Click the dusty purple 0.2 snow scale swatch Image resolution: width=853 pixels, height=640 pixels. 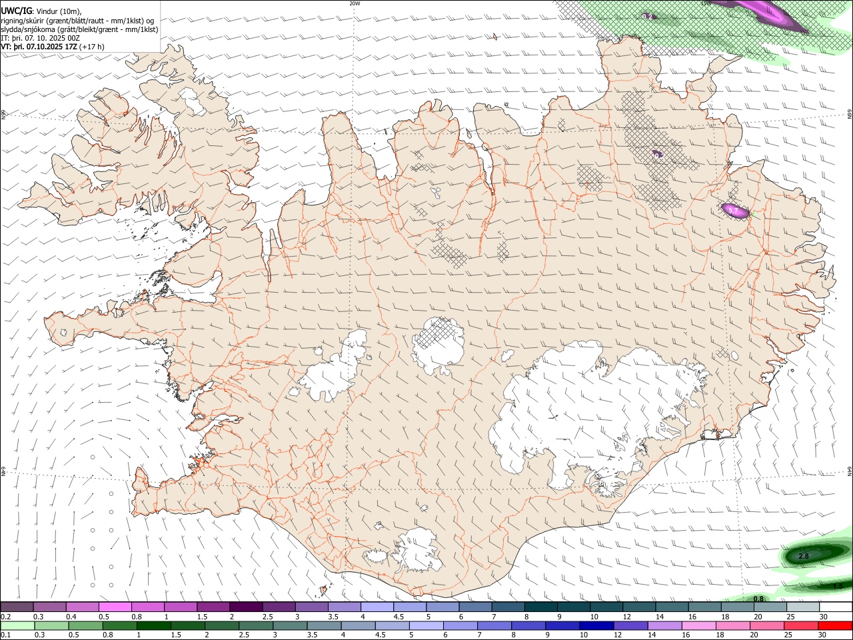17,607
